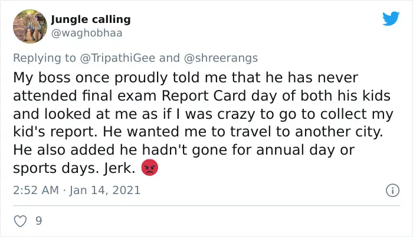Screen dimensions: 413x237
Task: Click the "annual day or" phrase
Action: point(305,150)
